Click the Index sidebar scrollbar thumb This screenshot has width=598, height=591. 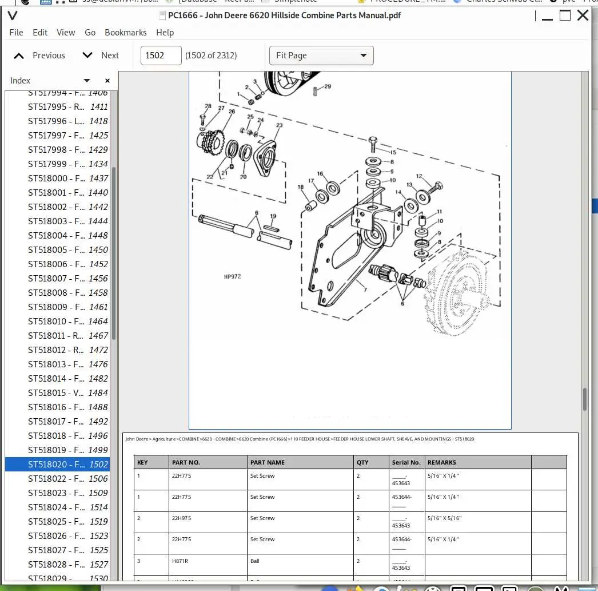pos(114,253)
